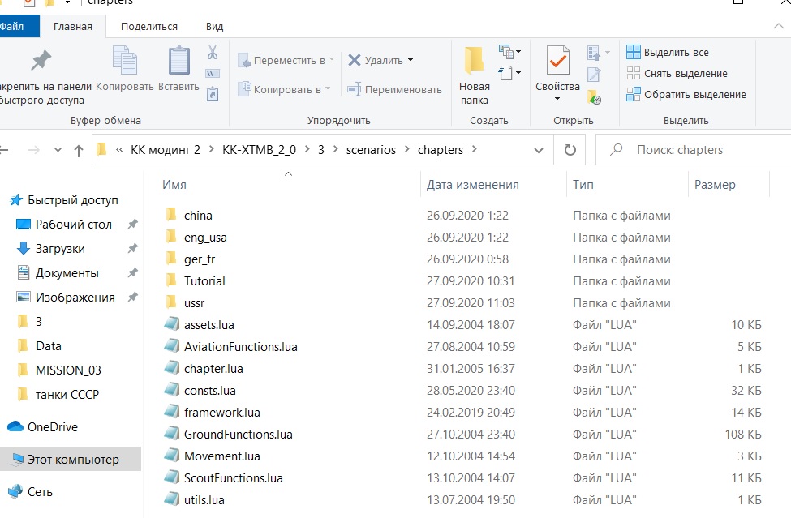The image size is (791, 518).
Task: Click the Копировать (Copy) icon
Action: coord(125,60)
